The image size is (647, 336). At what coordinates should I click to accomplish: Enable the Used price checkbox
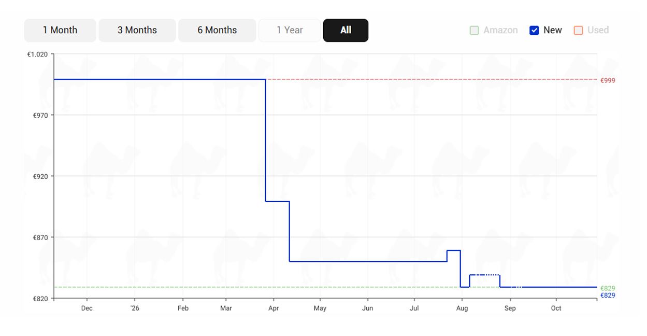click(578, 30)
